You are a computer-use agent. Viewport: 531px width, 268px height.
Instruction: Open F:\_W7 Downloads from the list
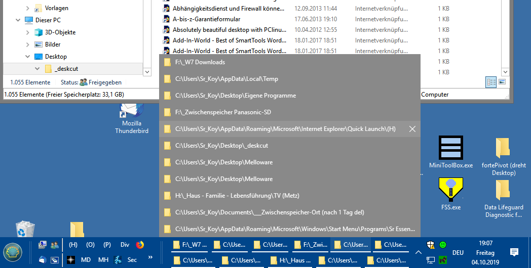(x=289, y=62)
